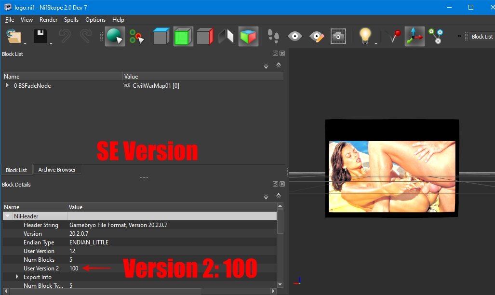Click the Undo arrow icon
The image size is (495, 295).
pyautogui.click(x=65, y=36)
